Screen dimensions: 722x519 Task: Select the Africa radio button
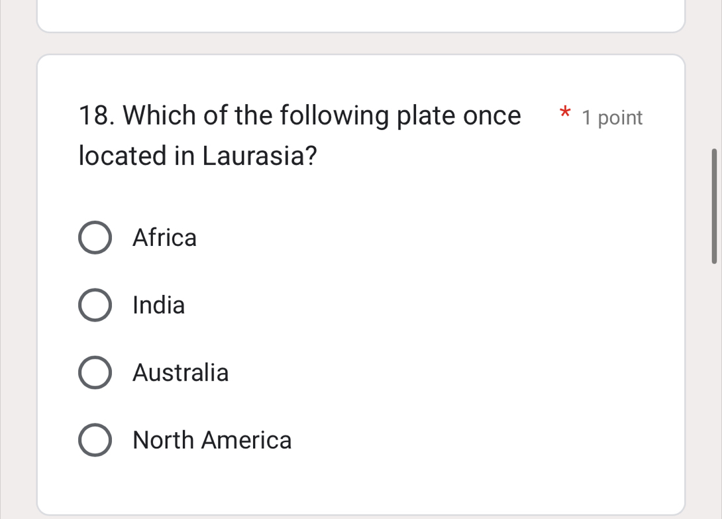[x=95, y=238]
